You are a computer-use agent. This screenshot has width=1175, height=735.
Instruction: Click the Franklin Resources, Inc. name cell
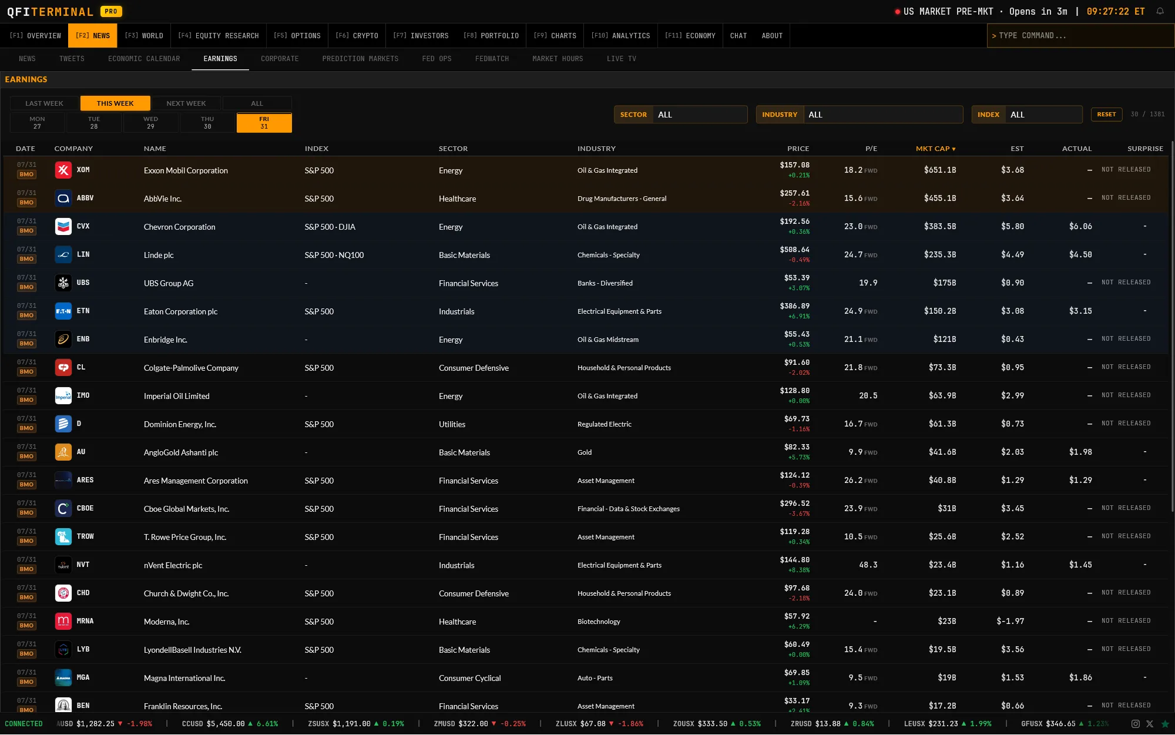pyautogui.click(x=183, y=706)
